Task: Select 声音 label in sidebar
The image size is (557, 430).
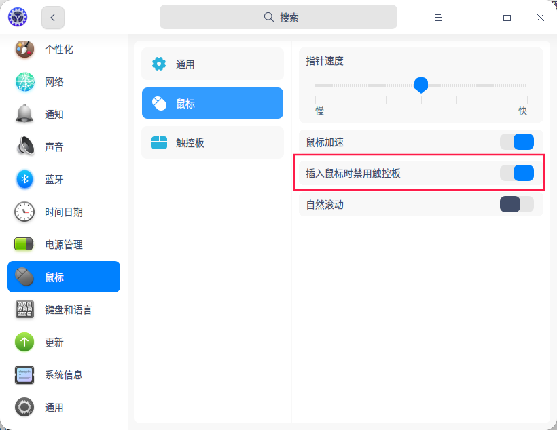Action: click(54, 146)
